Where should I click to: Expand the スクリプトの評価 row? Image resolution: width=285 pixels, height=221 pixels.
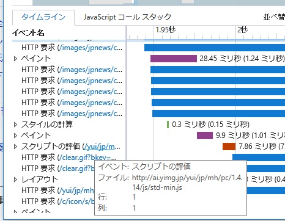[x=15, y=147]
